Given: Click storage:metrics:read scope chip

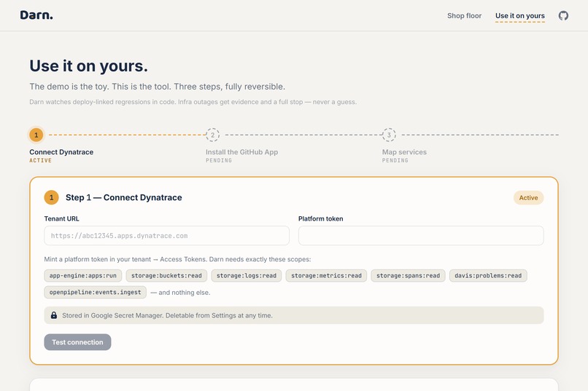Looking at the screenshot, I should pos(326,276).
